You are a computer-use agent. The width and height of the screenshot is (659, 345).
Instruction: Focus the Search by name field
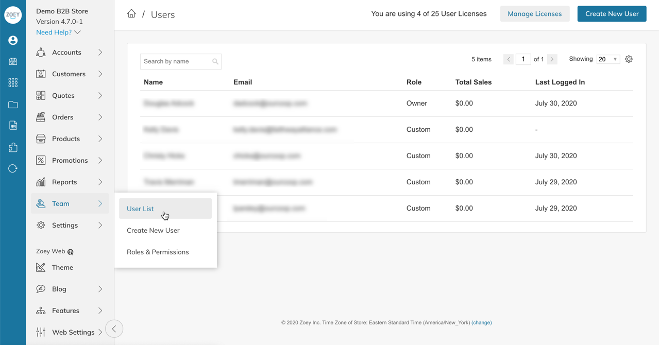pos(181,61)
